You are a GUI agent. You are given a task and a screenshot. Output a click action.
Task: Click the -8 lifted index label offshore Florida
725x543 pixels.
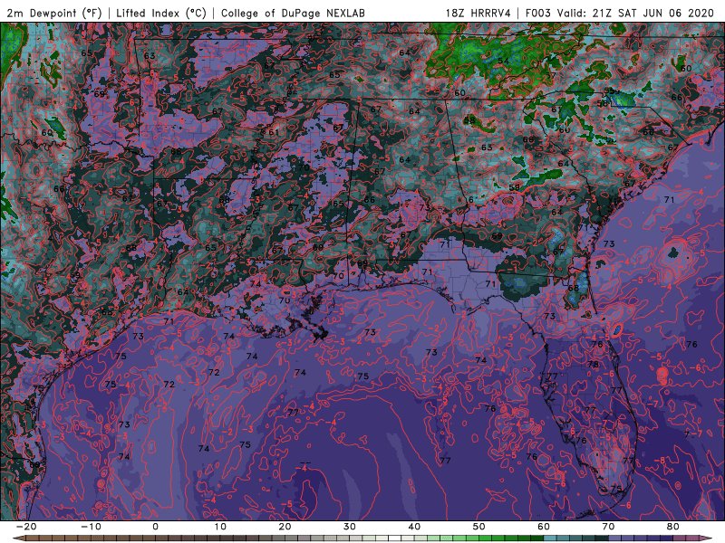click(x=660, y=460)
